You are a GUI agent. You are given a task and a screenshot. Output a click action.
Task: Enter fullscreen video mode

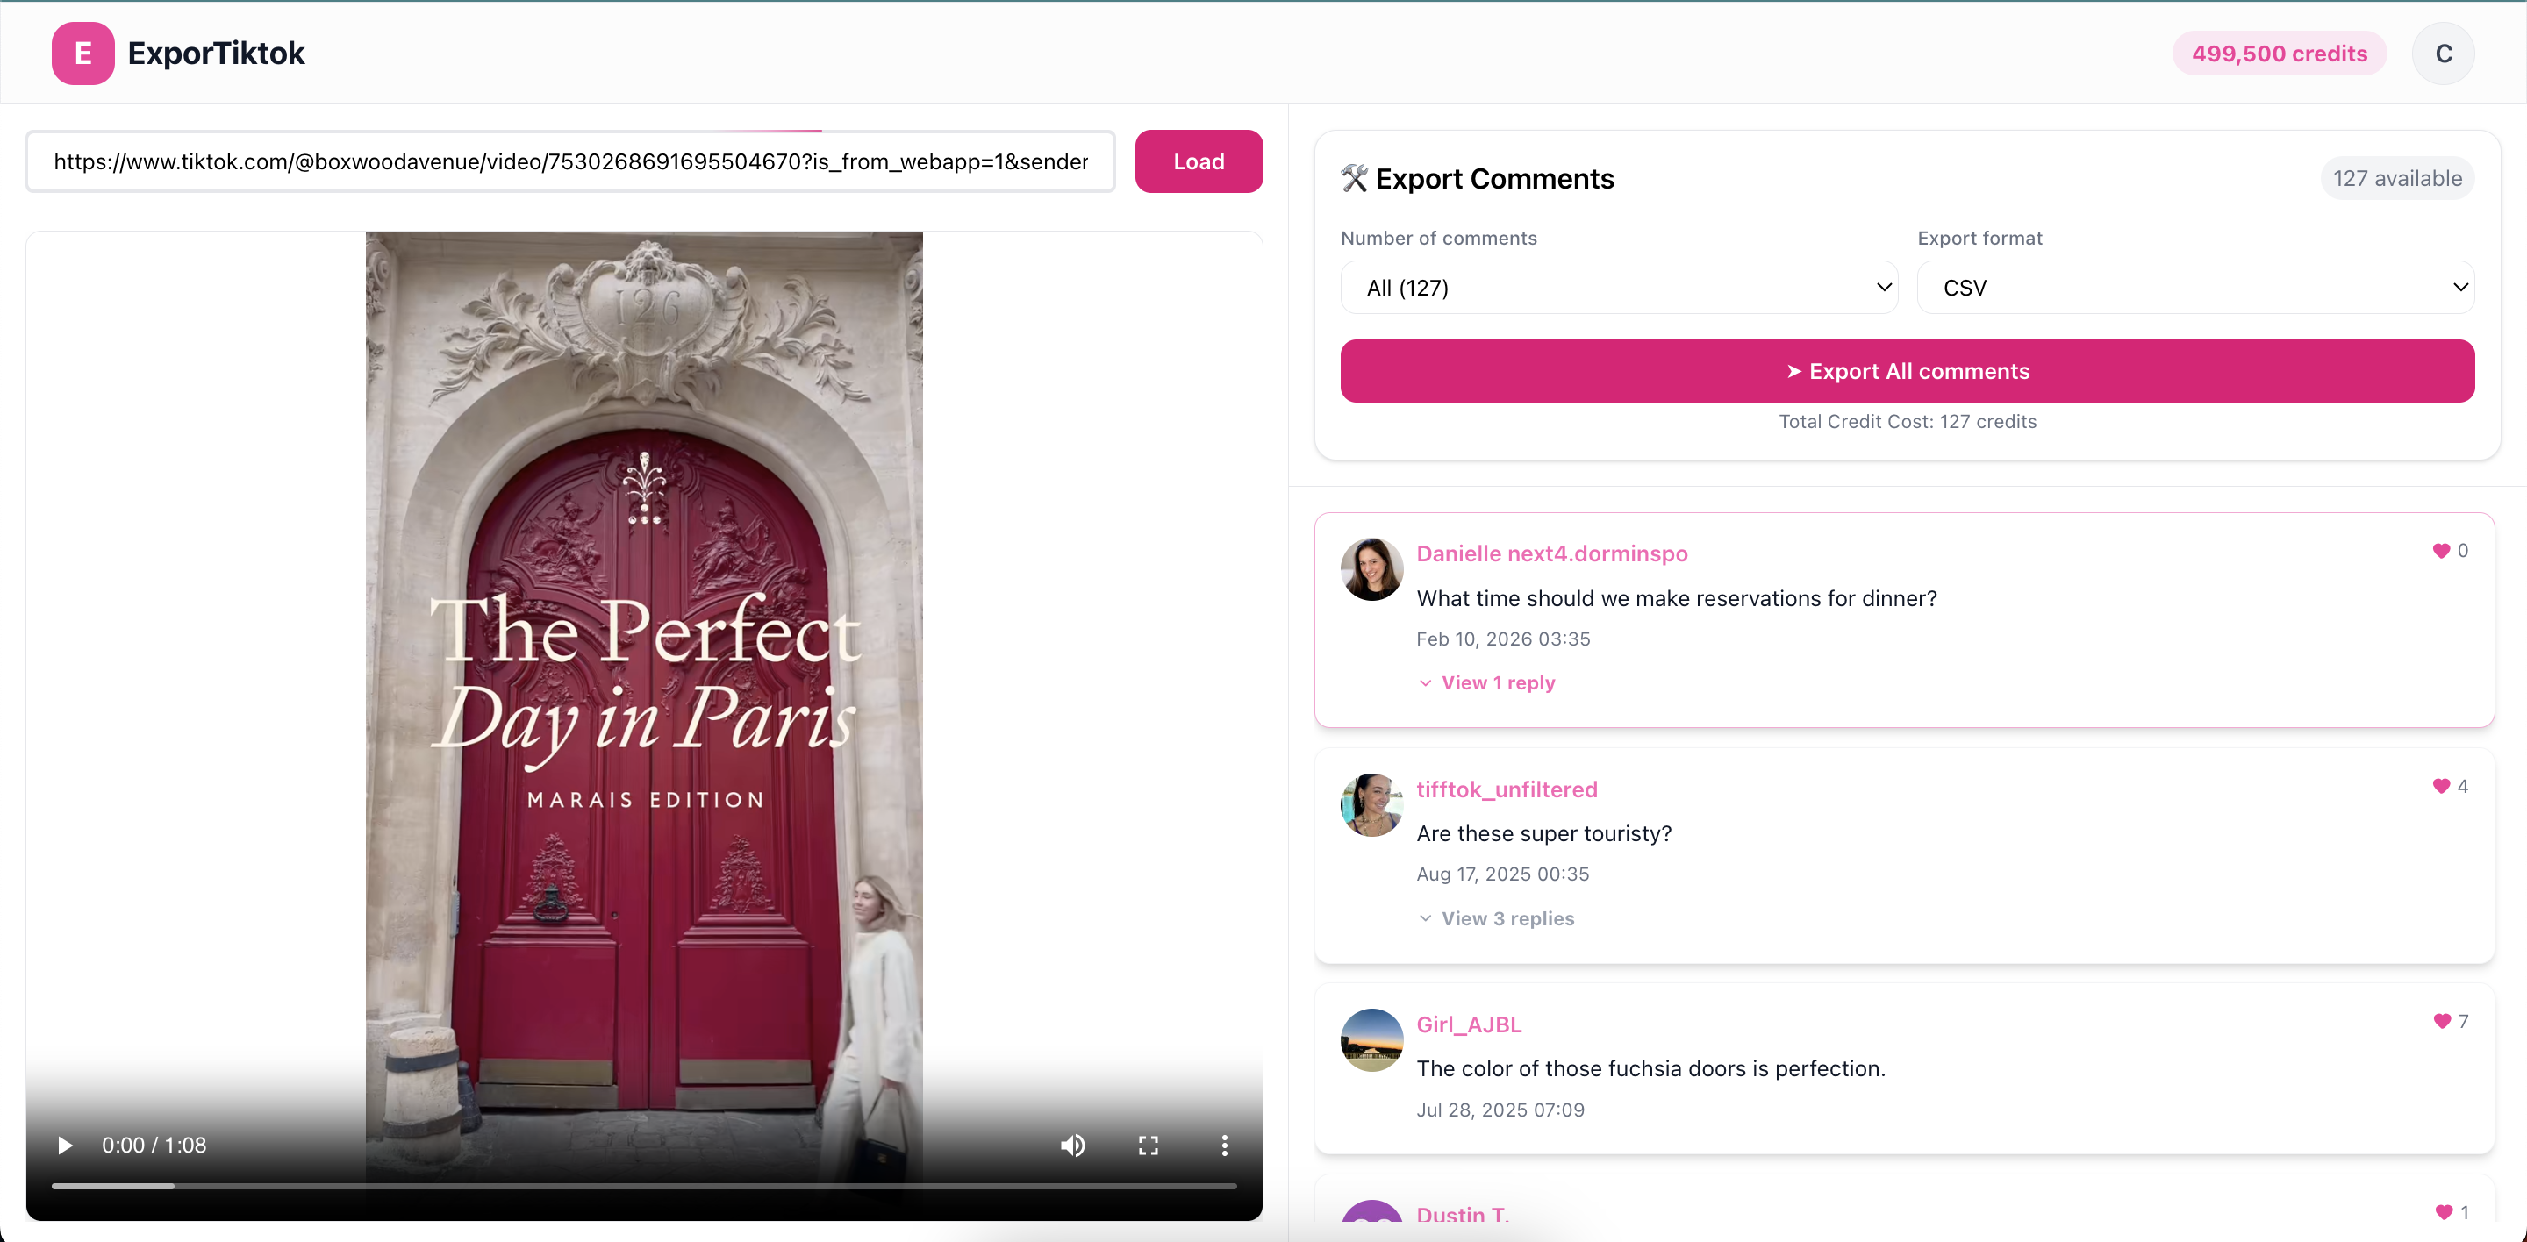(x=1148, y=1145)
